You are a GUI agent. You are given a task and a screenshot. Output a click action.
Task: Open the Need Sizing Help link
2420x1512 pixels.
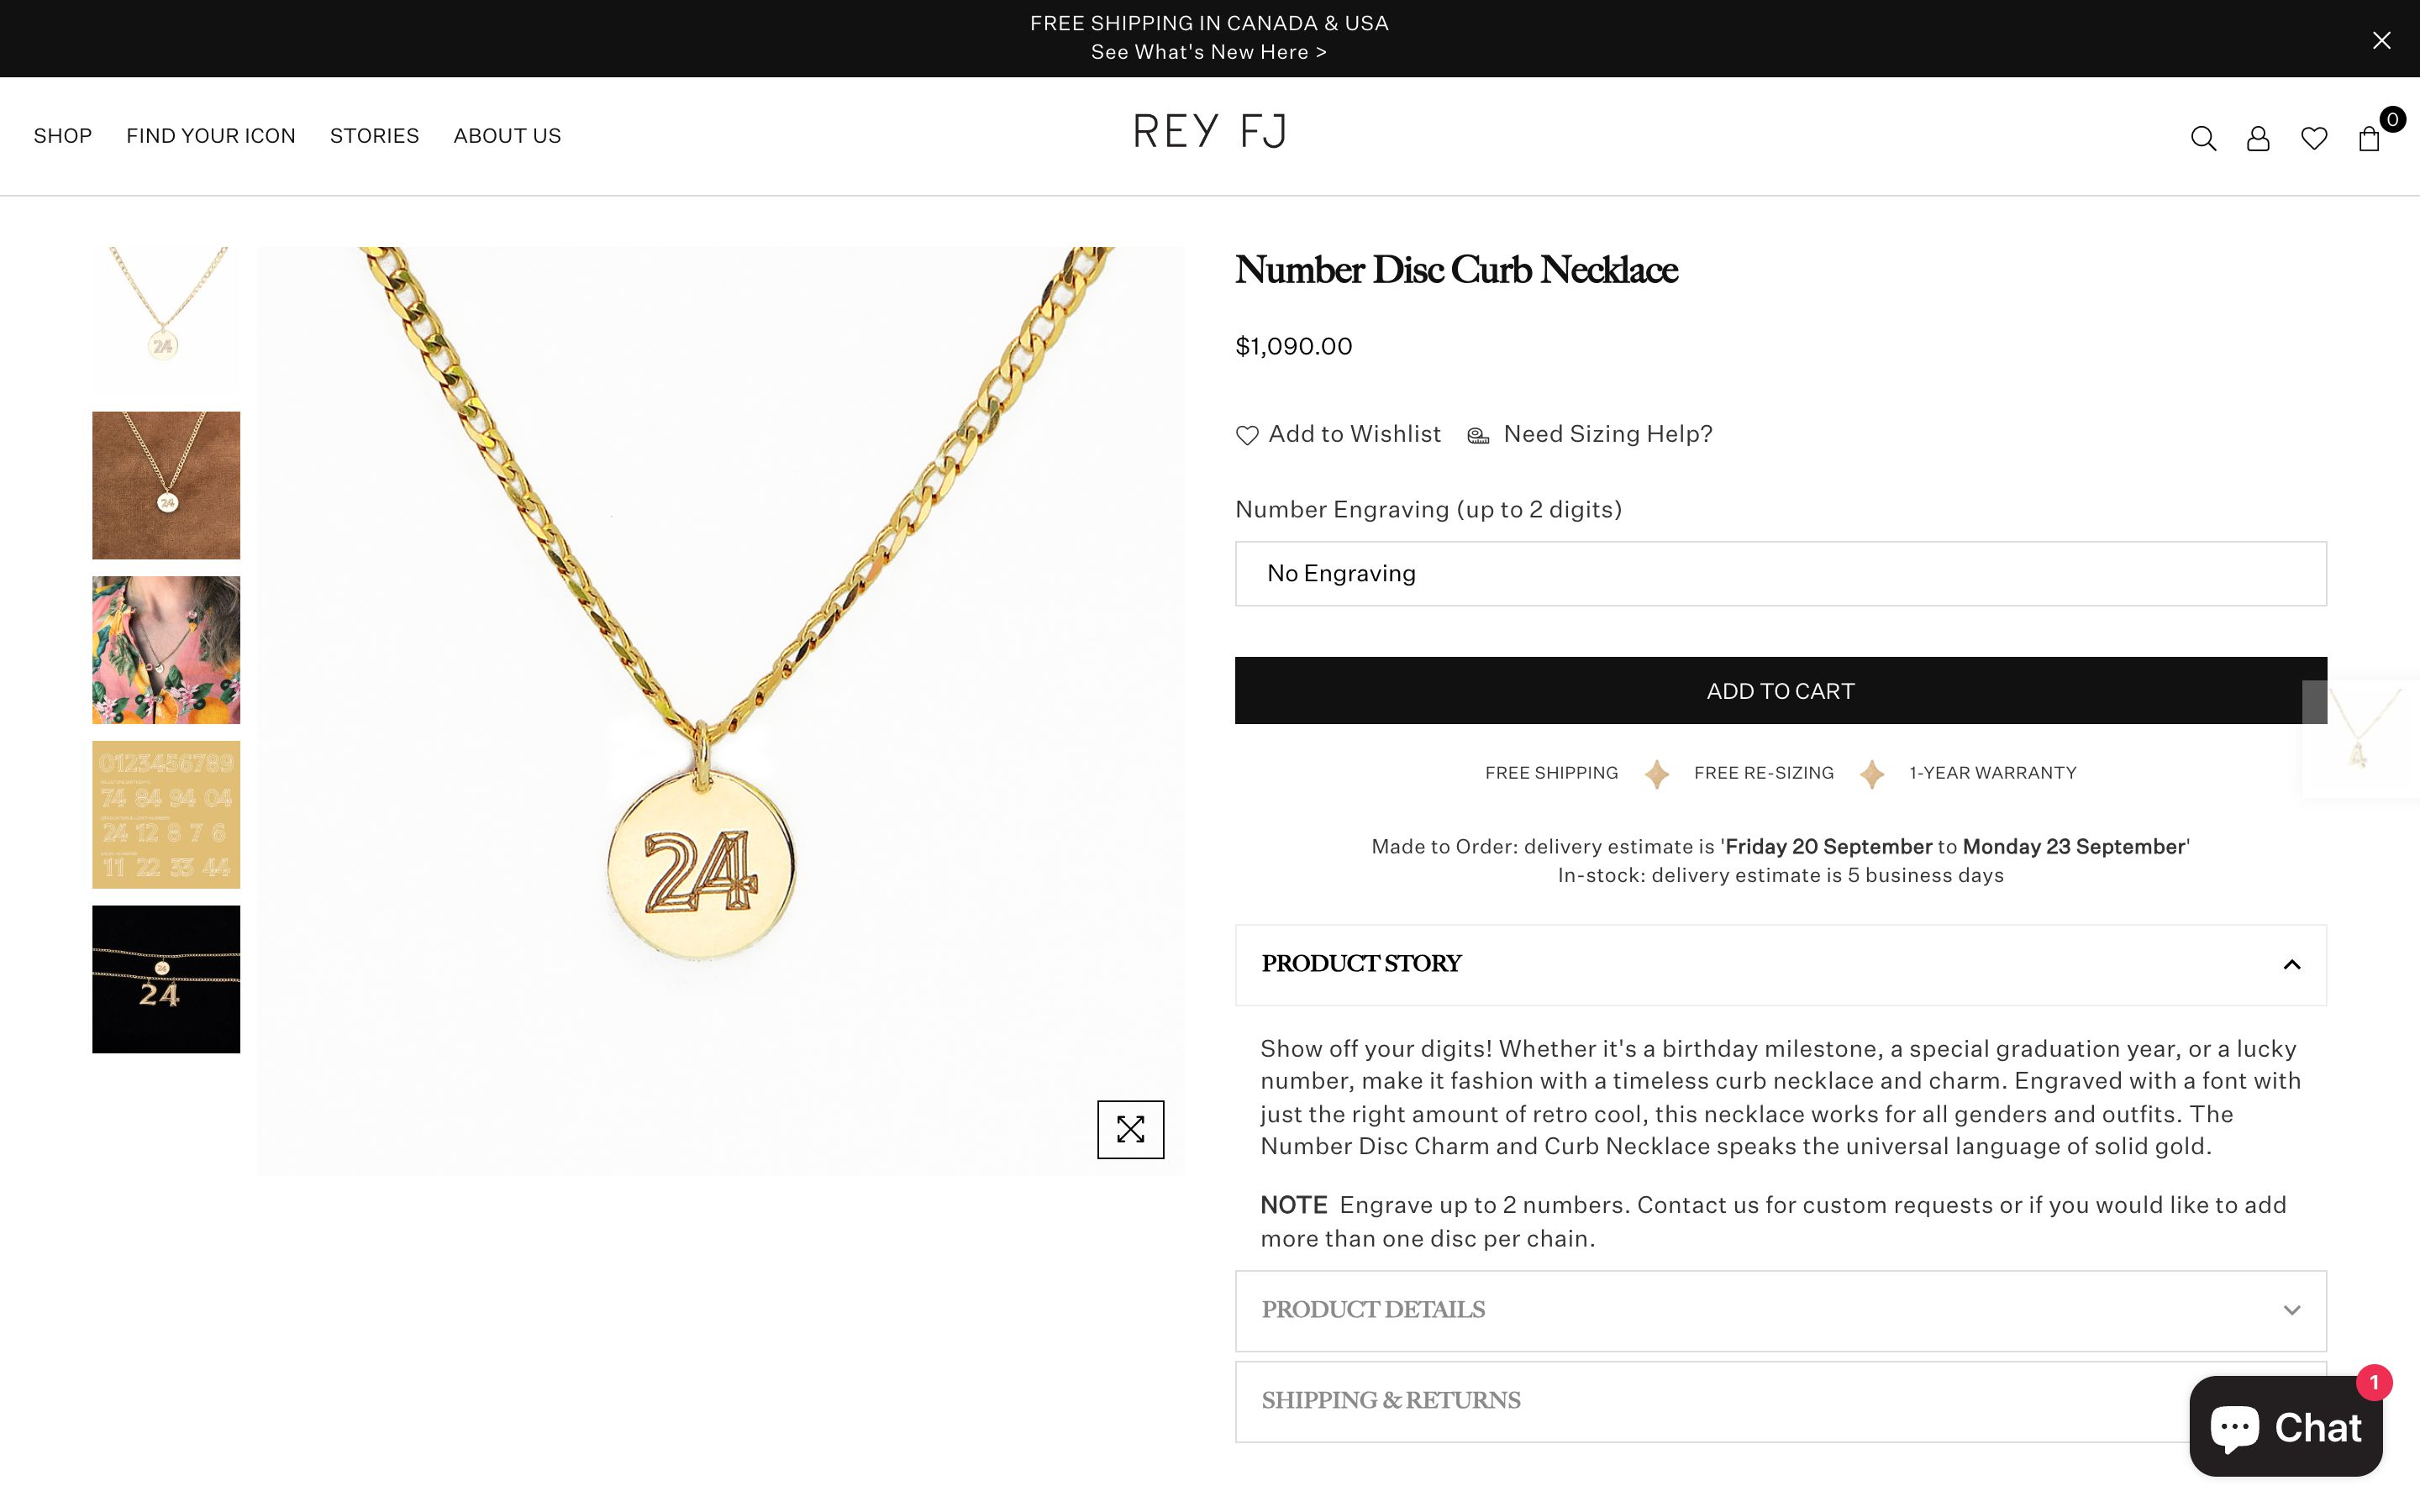point(1607,434)
